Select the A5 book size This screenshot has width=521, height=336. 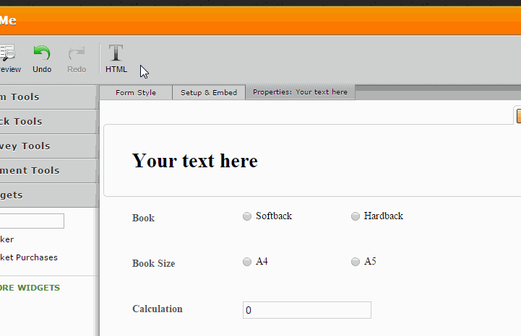click(356, 262)
